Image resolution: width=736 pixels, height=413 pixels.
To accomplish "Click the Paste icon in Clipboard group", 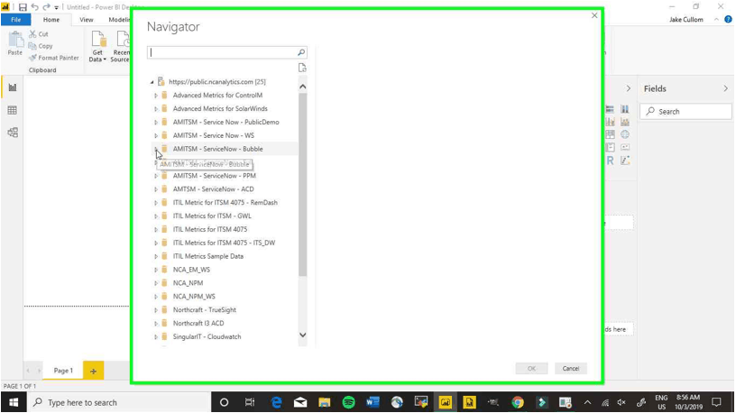I will 15,42.
